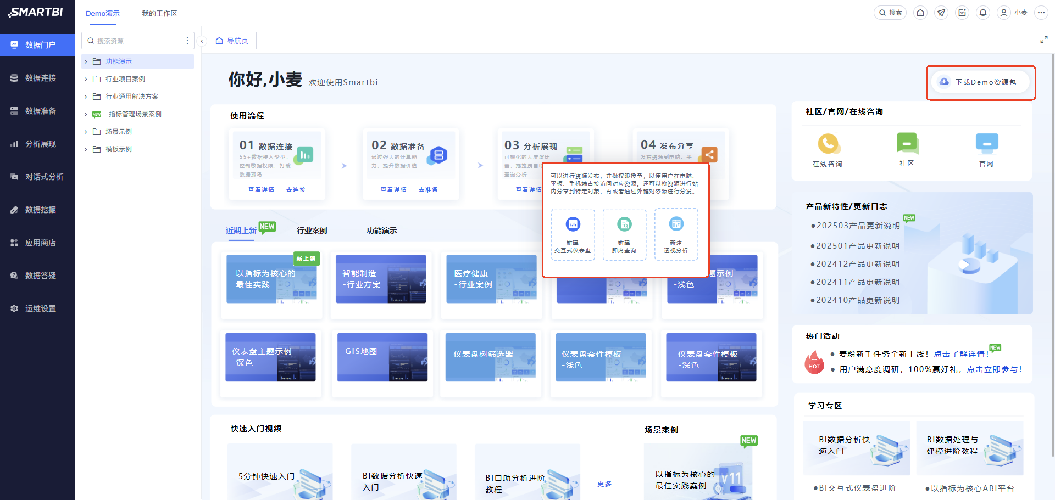
Task: Open the 智能制造-行业方案 thumbnail
Action: pos(381,279)
